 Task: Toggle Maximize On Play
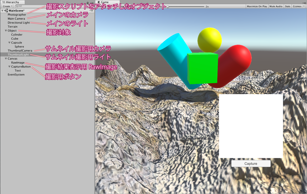(x=257, y=6)
